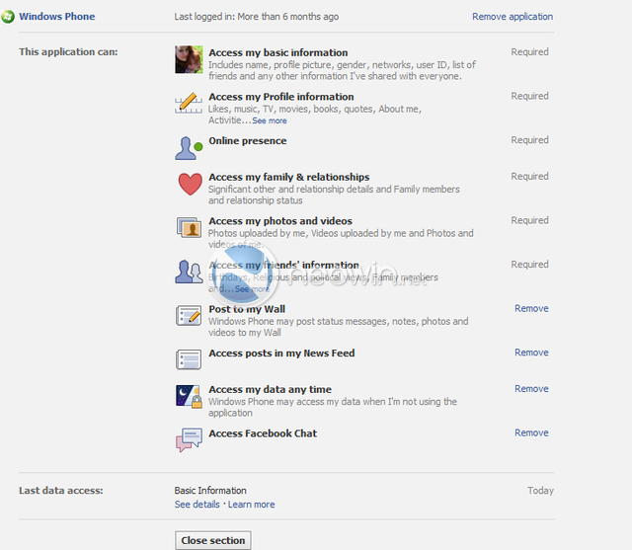Click the Last data access: label

click(61, 491)
